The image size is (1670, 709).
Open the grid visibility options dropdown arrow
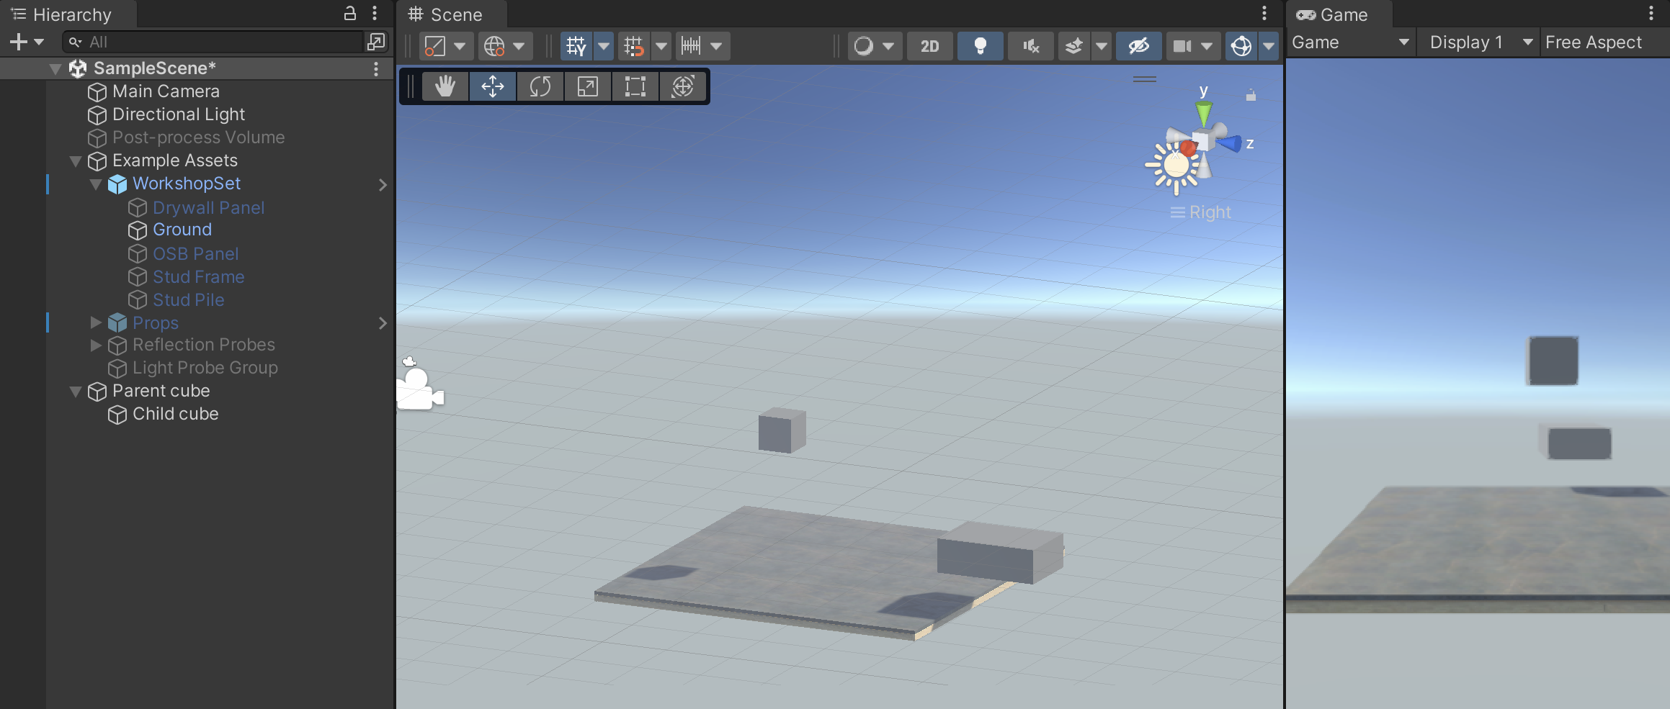[604, 46]
